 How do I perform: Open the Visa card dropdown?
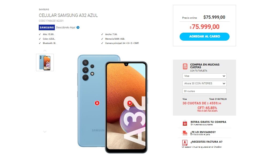(x=204, y=76)
